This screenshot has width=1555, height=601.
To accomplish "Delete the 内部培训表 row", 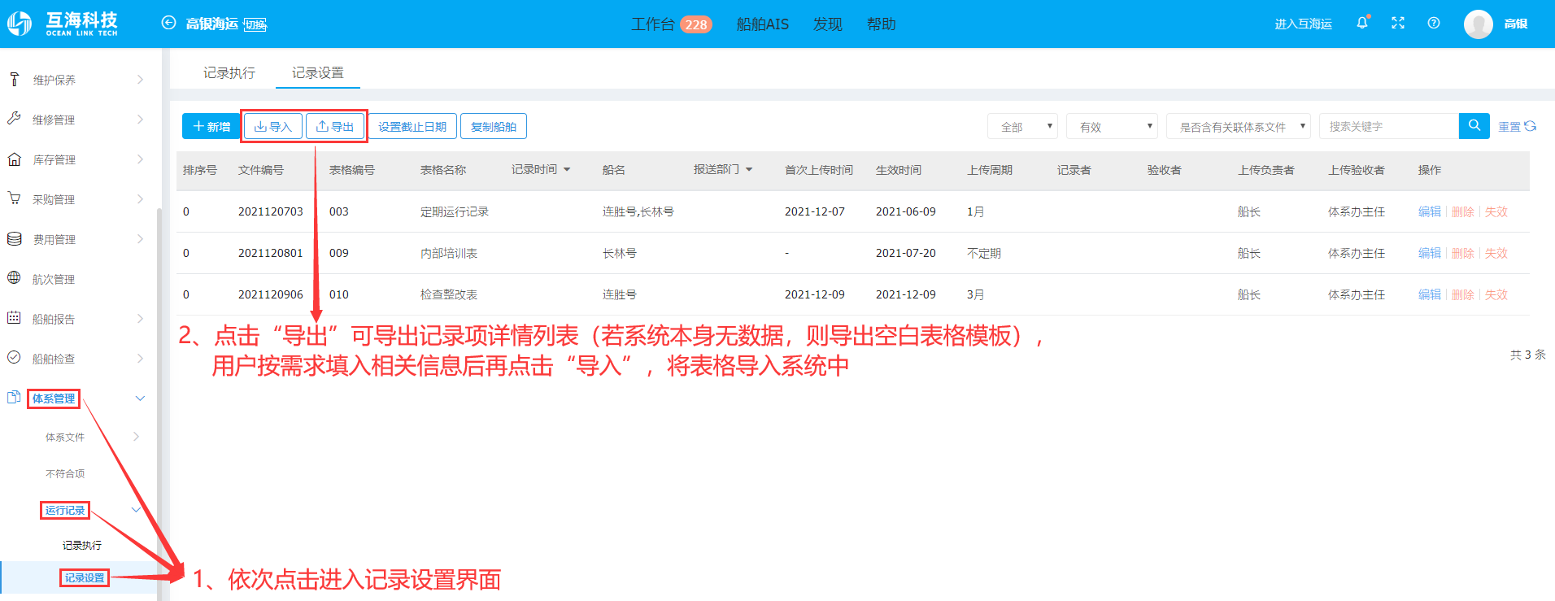I will 1462,253.
